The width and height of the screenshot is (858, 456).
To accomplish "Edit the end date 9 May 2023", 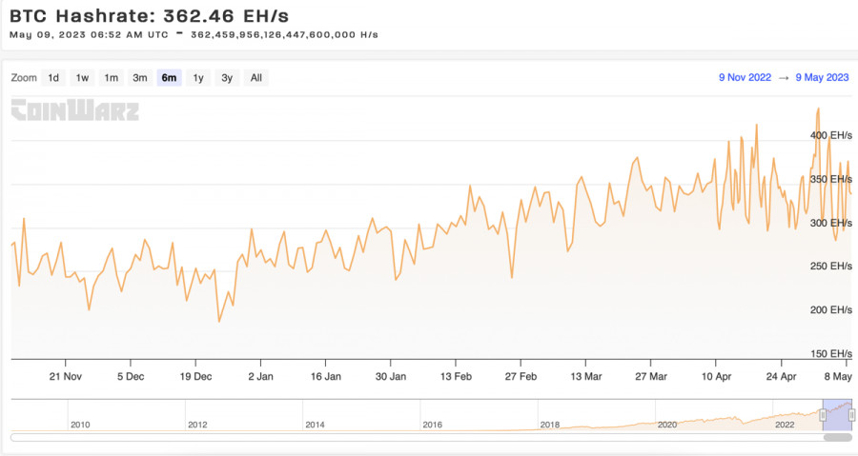I will (x=822, y=77).
